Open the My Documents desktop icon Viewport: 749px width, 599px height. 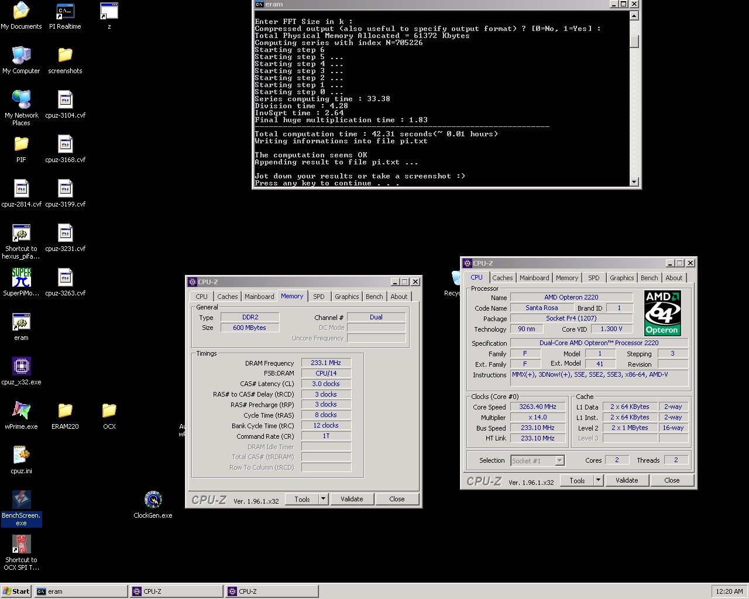click(x=21, y=16)
